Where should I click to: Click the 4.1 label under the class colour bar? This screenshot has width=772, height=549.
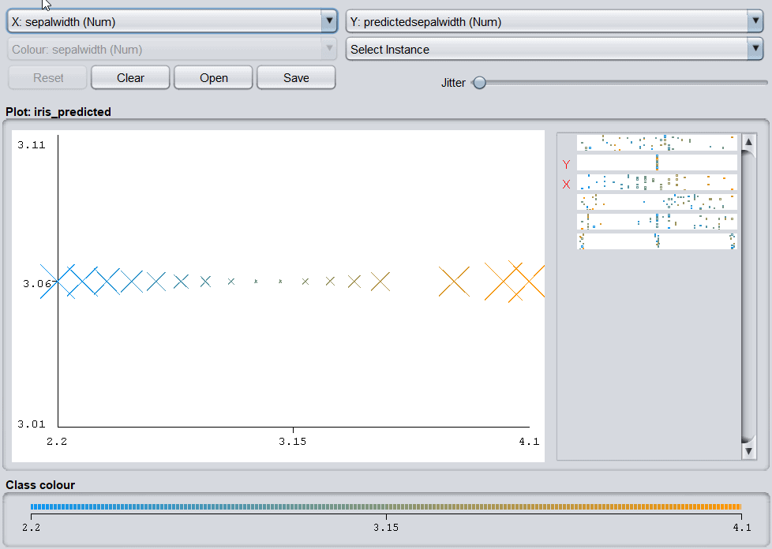(x=742, y=528)
